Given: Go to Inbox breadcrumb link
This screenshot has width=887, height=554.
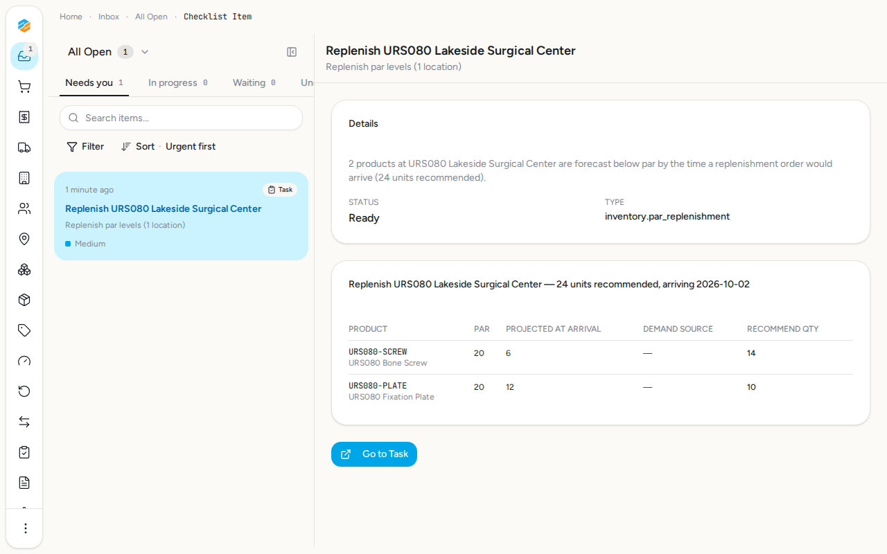Looking at the screenshot, I should click(x=109, y=17).
